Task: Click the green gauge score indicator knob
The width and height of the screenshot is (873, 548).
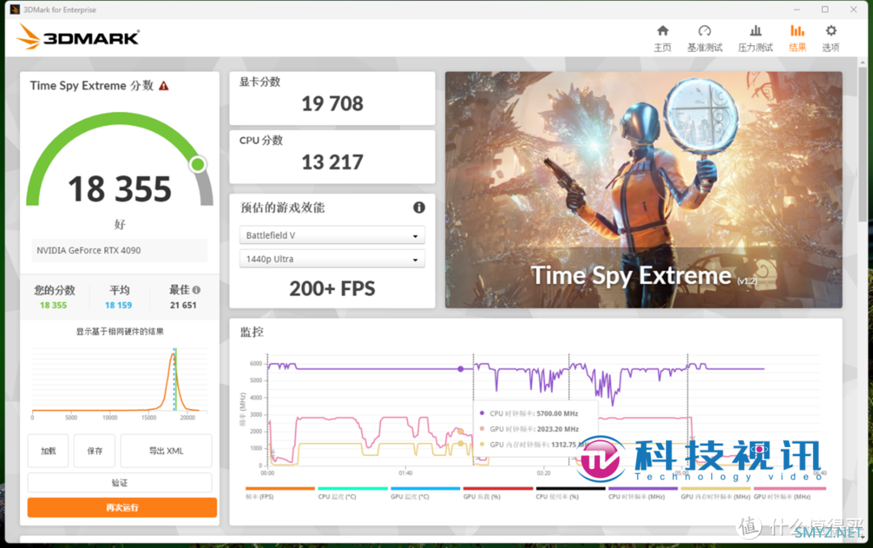Action: pos(198,164)
